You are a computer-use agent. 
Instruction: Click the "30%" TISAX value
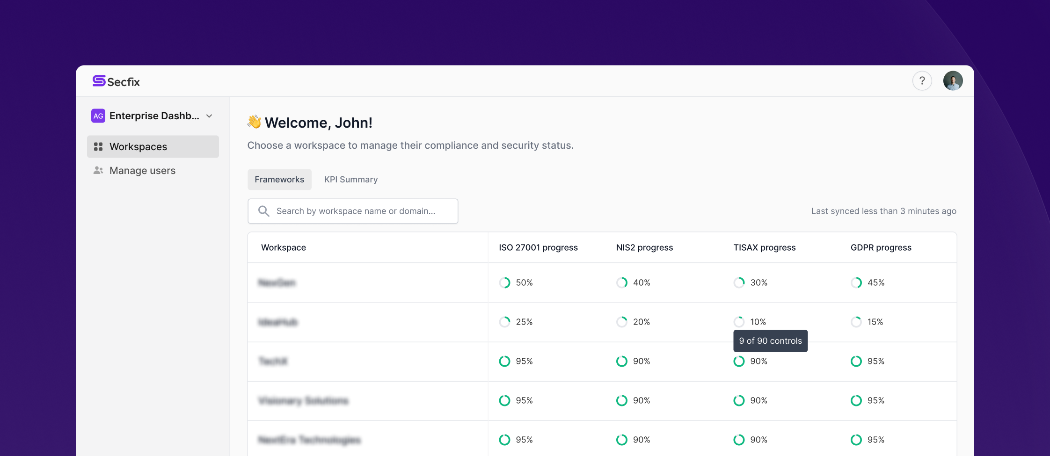click(x=759, y=283)
